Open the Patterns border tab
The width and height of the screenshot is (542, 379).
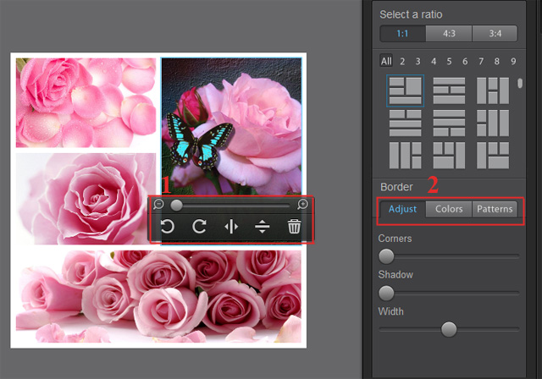[495, 209]
